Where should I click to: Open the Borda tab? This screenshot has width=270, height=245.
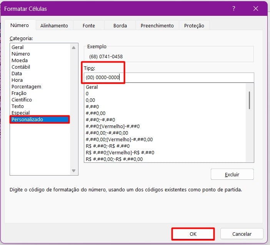coord(120,25)
